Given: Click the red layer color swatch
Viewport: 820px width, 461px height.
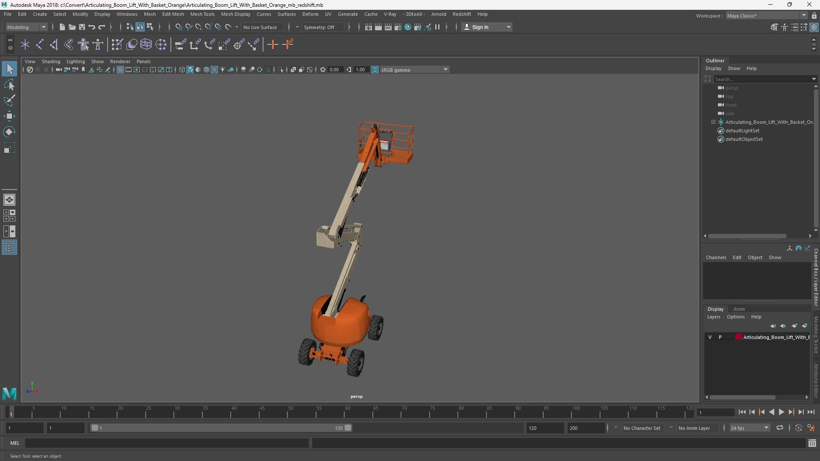Looking at the screenshot, I should [739, 337].
